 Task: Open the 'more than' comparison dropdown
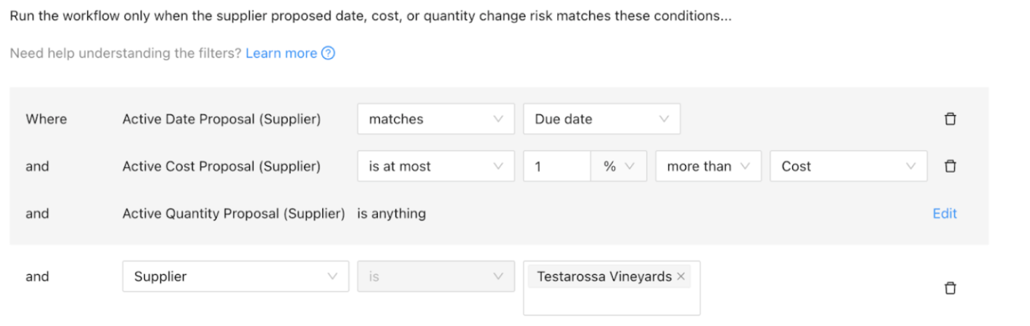tap(708, 167)
